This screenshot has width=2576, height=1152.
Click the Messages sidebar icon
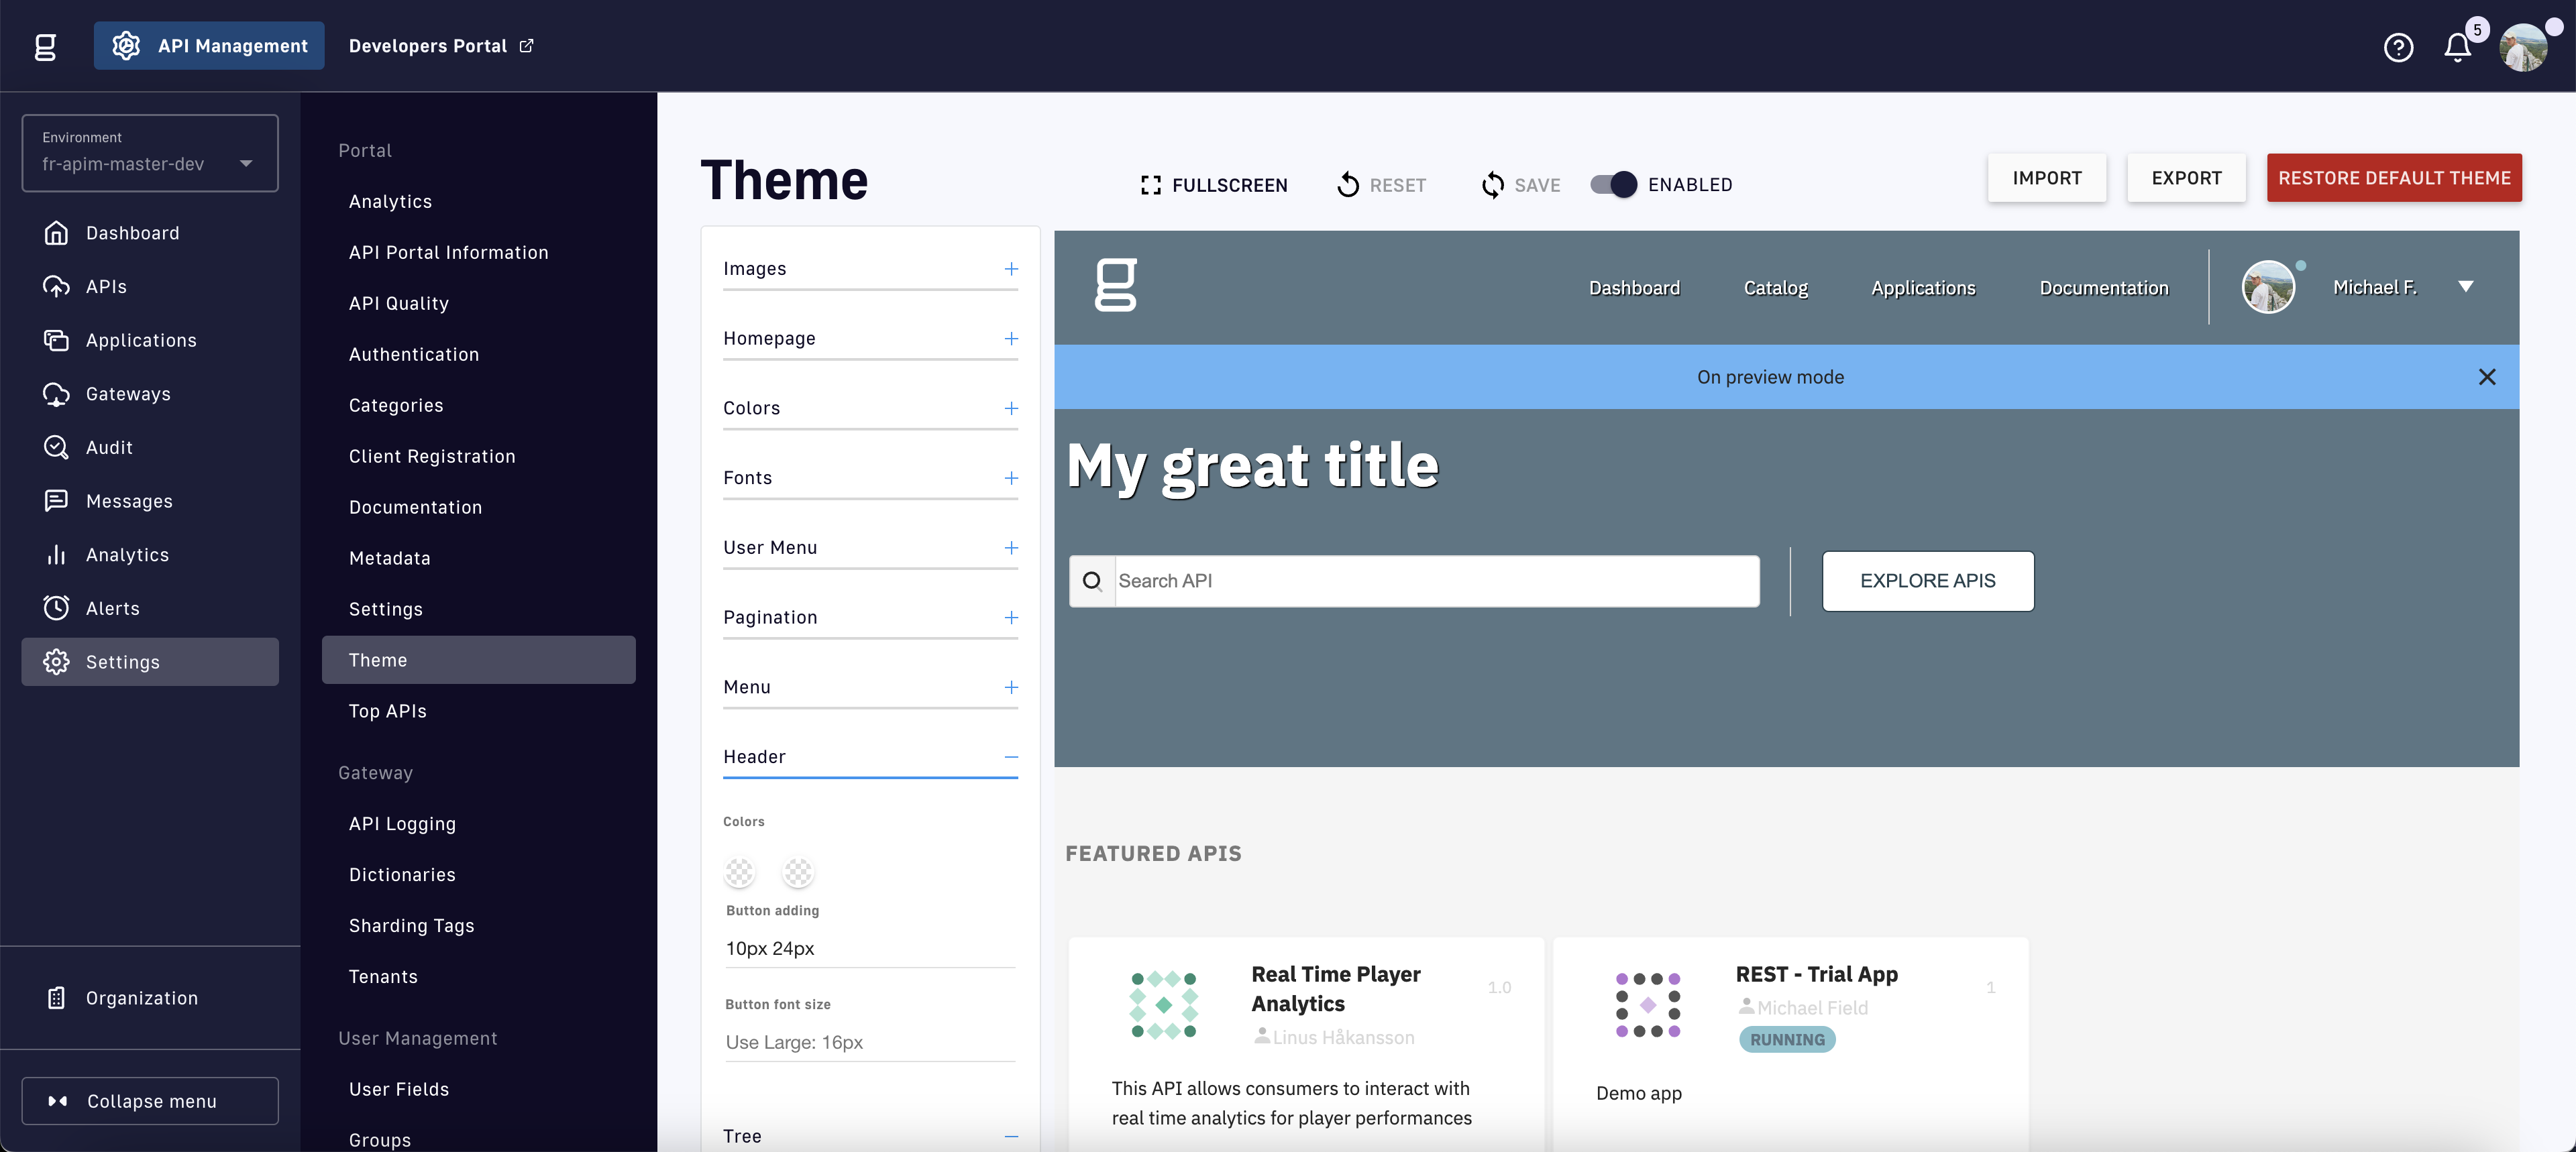(x=56, y=501)
